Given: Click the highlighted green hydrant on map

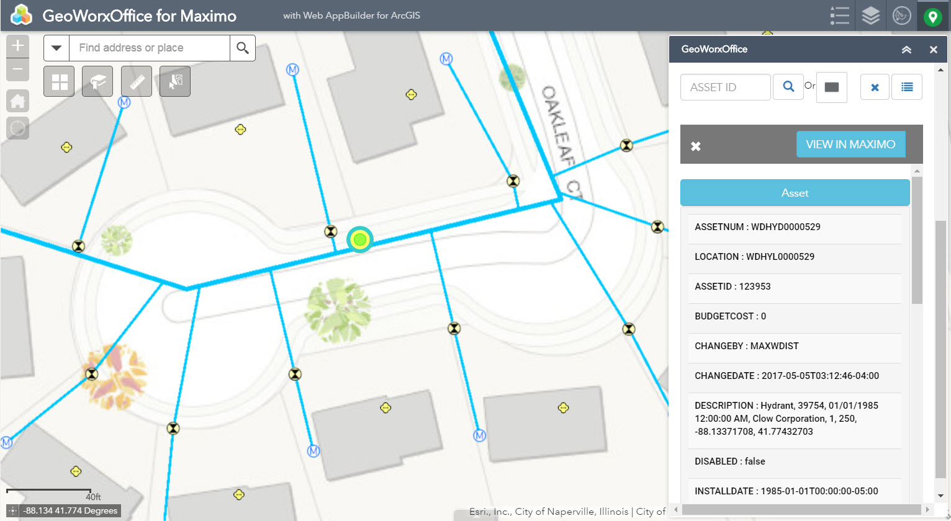Looking at the screenshot, I should tap(360, 239).
